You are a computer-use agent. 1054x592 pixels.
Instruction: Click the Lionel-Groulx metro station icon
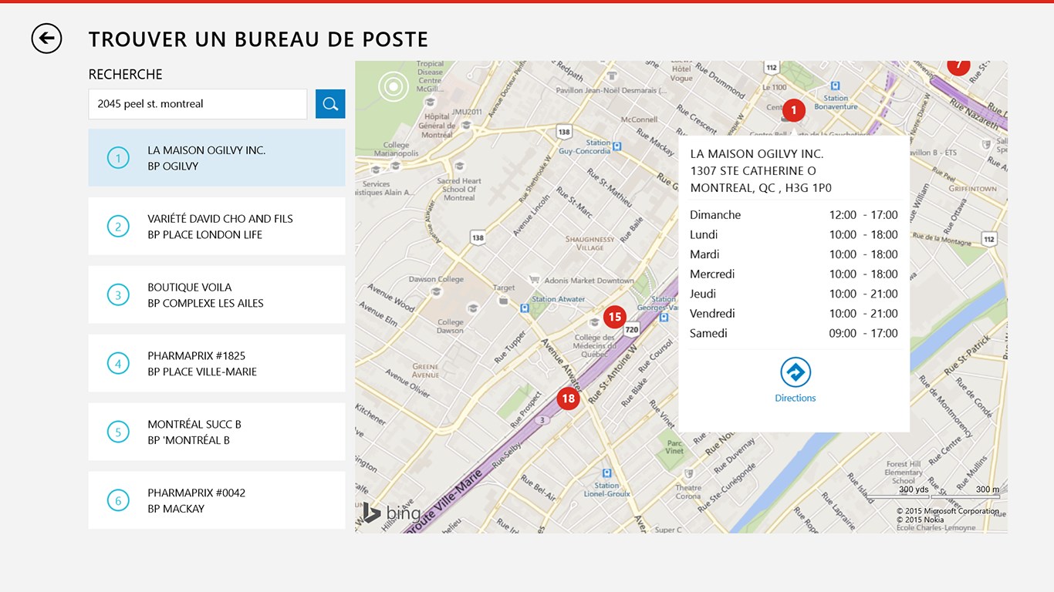click(606, 473)
